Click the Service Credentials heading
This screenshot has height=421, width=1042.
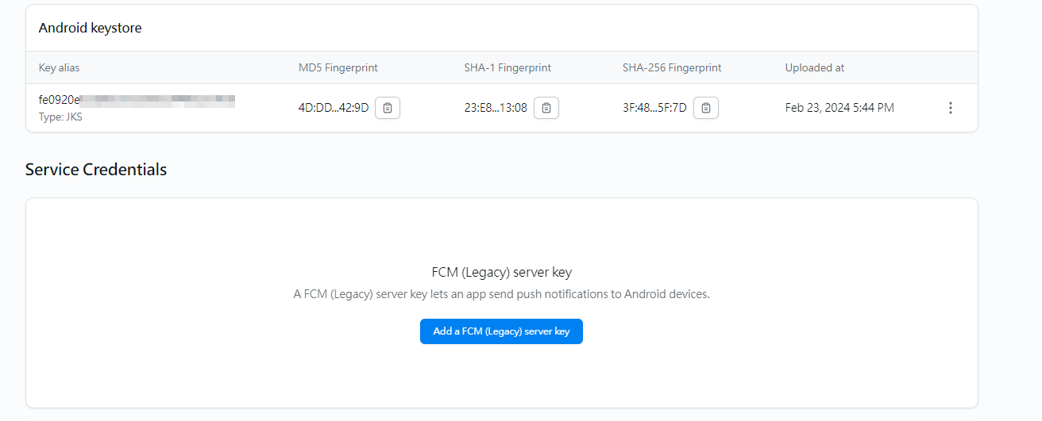pos(96,170)
